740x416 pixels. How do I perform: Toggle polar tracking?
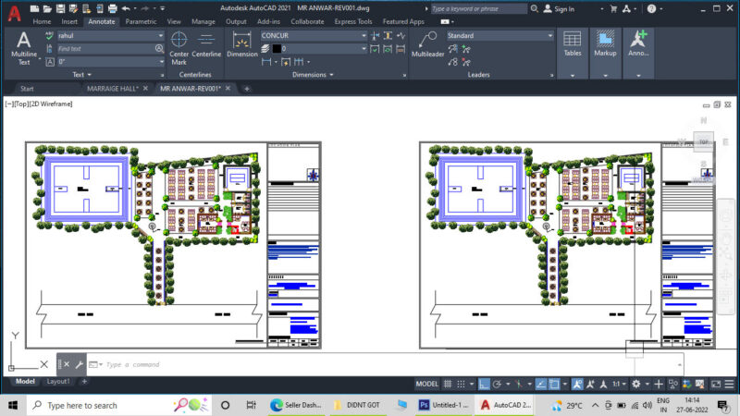tap(497, 384)
